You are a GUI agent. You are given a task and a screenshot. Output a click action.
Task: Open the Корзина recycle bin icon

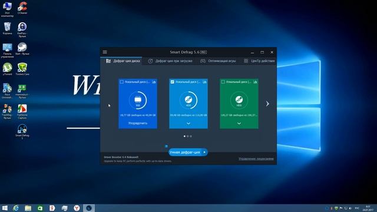coord(7,28)
